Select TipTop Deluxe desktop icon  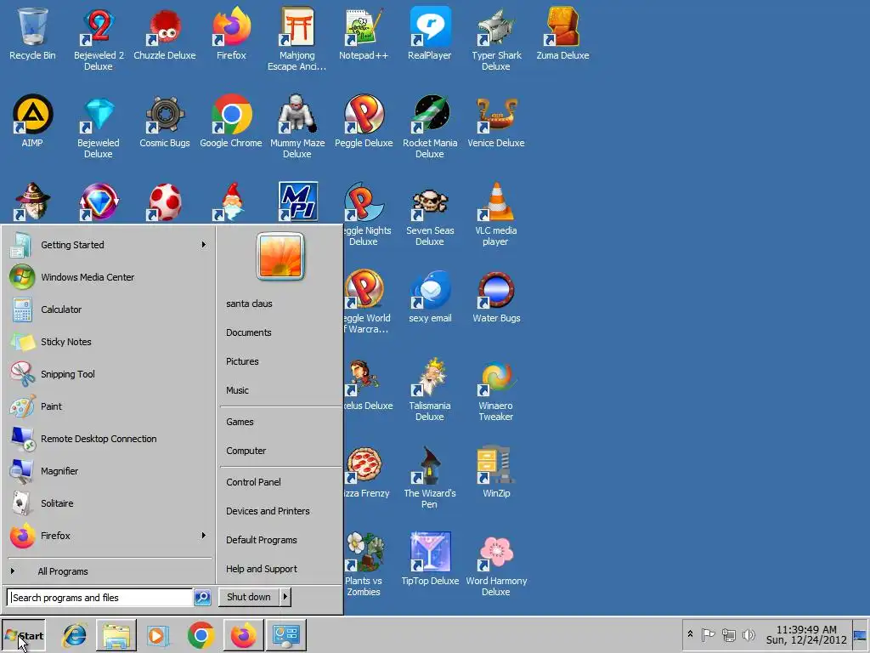coord(429,559)
